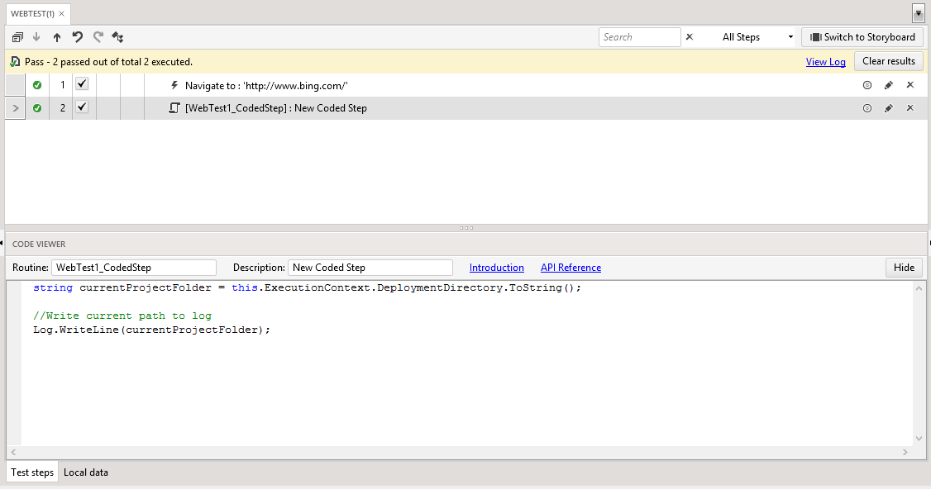Open the Introduction link
This screenshot has height=489, width=931.
pos(496,268)
